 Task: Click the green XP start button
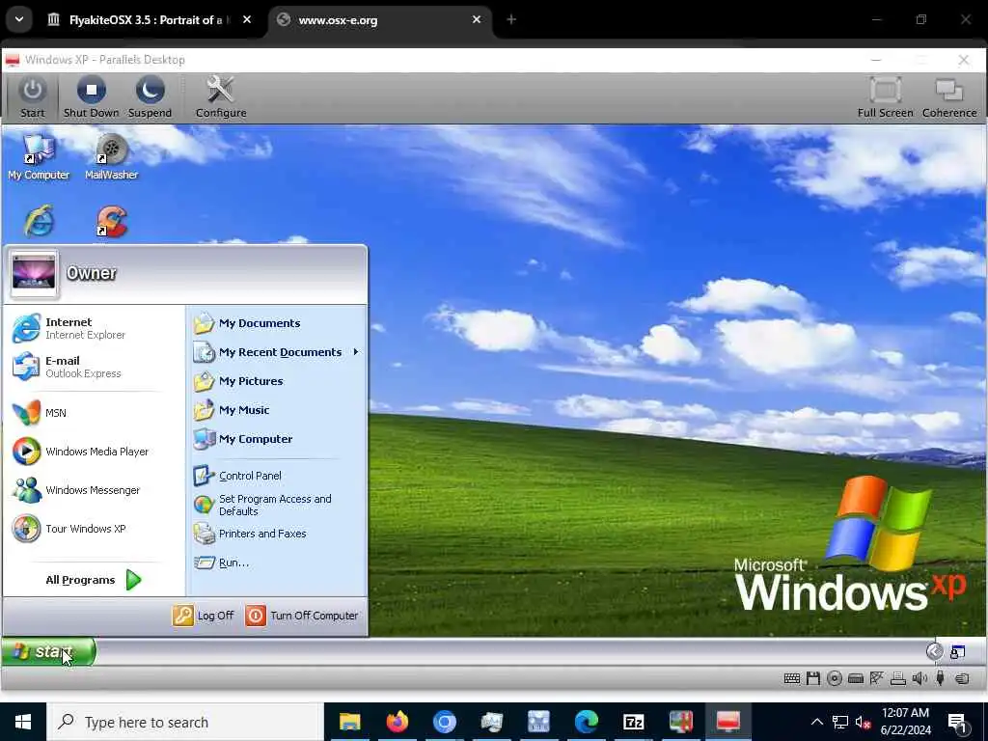(x=48, y=651)
